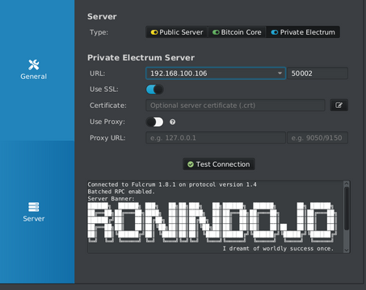Click the log scroll down arrow
Screen dimensions: 366x290
point(347,250)
